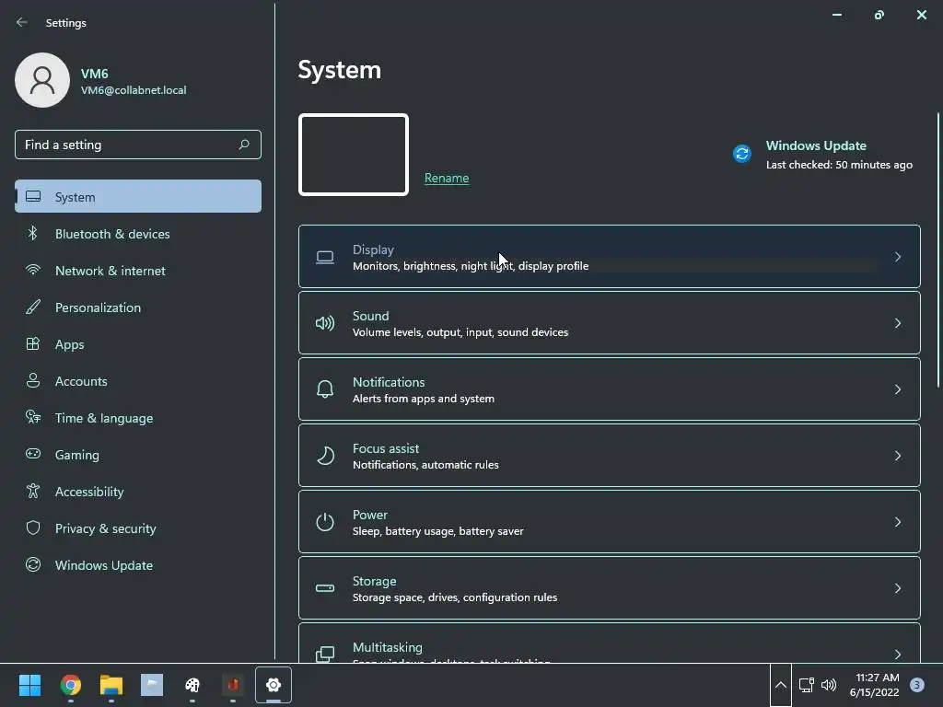Click the blue Windows Update sync icon
Image resolution: width=943 pixels, height=707 pixels.
(x=742, y=154)
